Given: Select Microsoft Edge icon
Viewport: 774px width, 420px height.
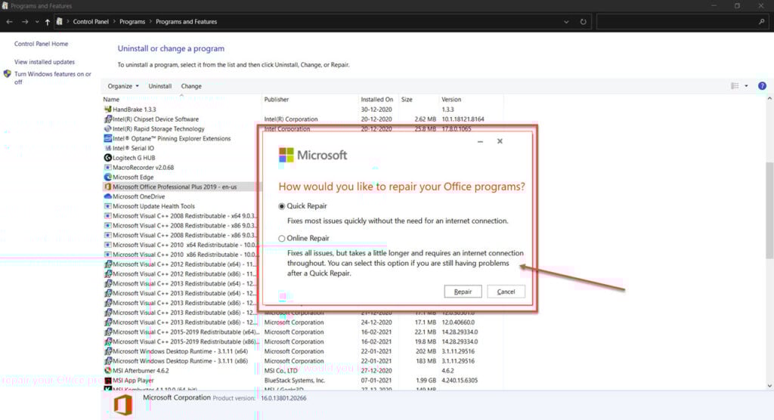Looking at the screenshot, I should pyautogui.click(x=107, y=178).
